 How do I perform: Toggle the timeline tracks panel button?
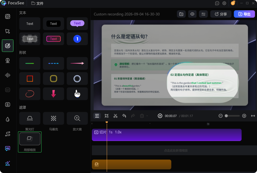pyautogui.click(x=97, y=116)
